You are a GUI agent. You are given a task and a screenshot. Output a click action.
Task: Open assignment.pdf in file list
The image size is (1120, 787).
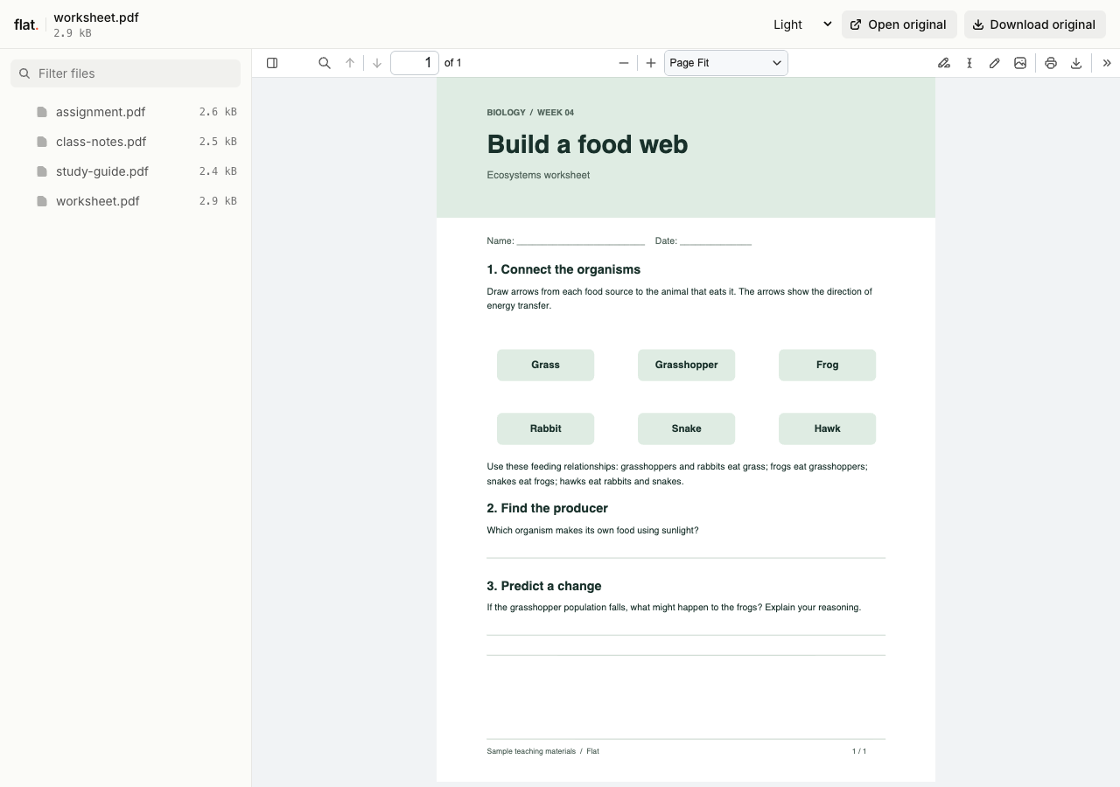pos(125,112)
